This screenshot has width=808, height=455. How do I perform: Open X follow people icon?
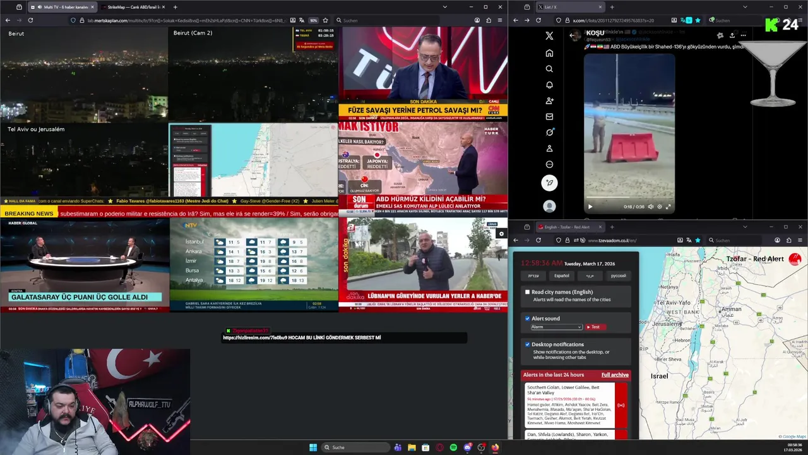(549, 100)
